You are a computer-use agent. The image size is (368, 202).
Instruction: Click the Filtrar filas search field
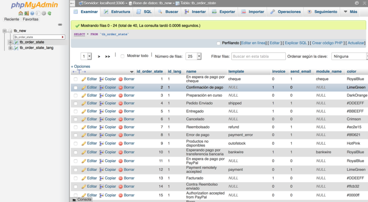point(258,56)
